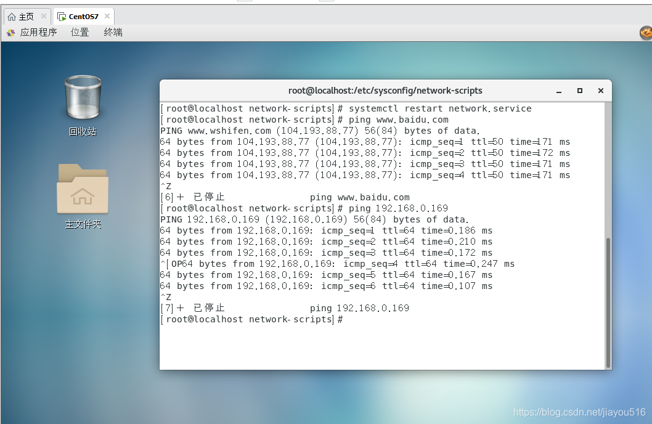This screenshot has width=652, height=424.
Task: Click the terminal title bar text
Action: tap(385, 91)
